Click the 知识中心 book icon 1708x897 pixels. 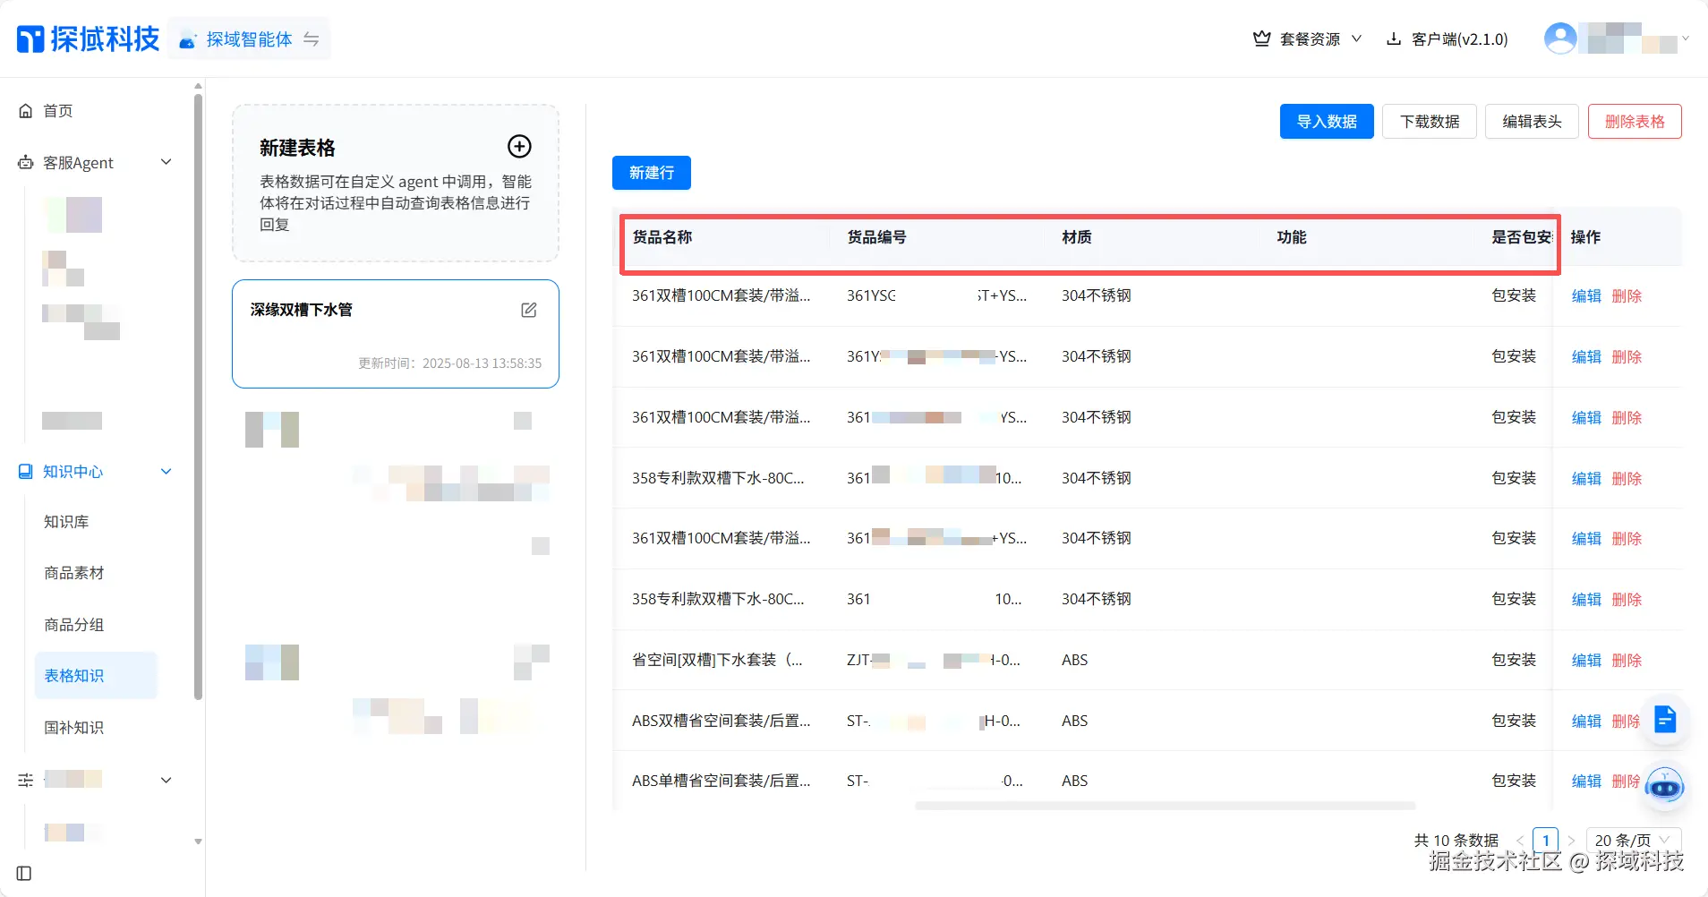click(26, 472)
